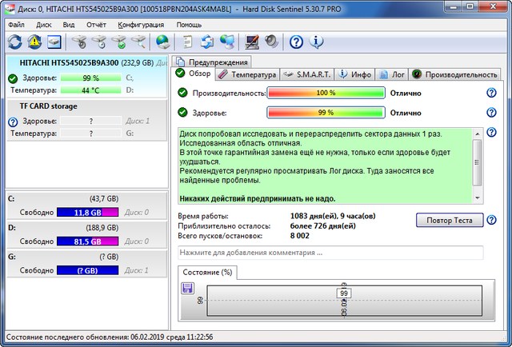
Task: Click the networked computers toolbar icon
Action: pos(227,42)
